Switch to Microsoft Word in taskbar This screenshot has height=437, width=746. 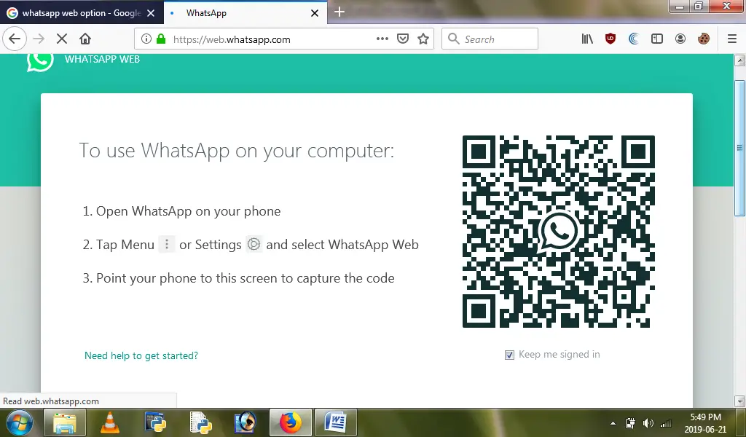click(335, 422)
